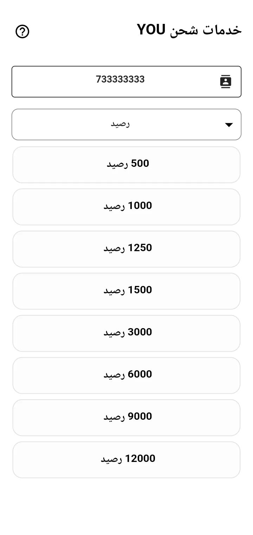Choose the 12000 رصيد recharge
The width and height of the screenshot is (253, 535).
tap(126, 460)
